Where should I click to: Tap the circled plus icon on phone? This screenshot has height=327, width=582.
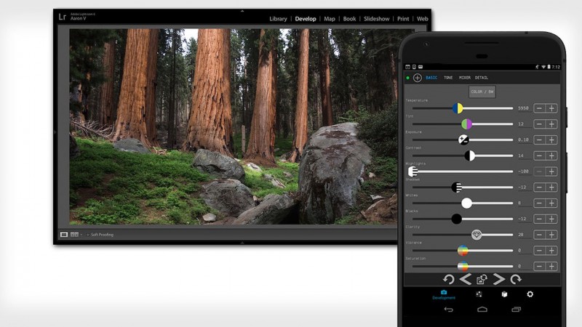(x=417, y=78)
